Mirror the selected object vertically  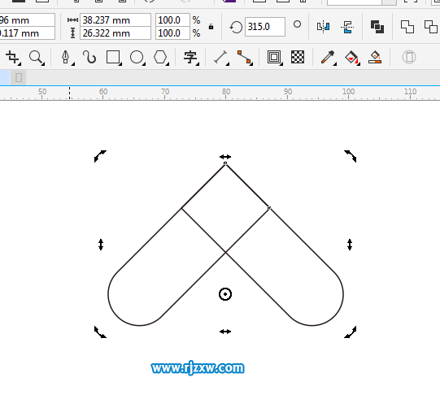[347, 27]
